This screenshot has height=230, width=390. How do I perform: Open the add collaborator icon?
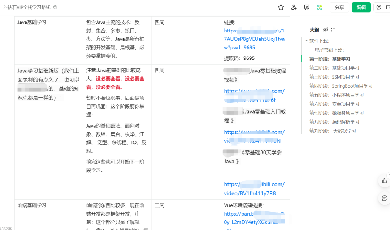[294, 7]
